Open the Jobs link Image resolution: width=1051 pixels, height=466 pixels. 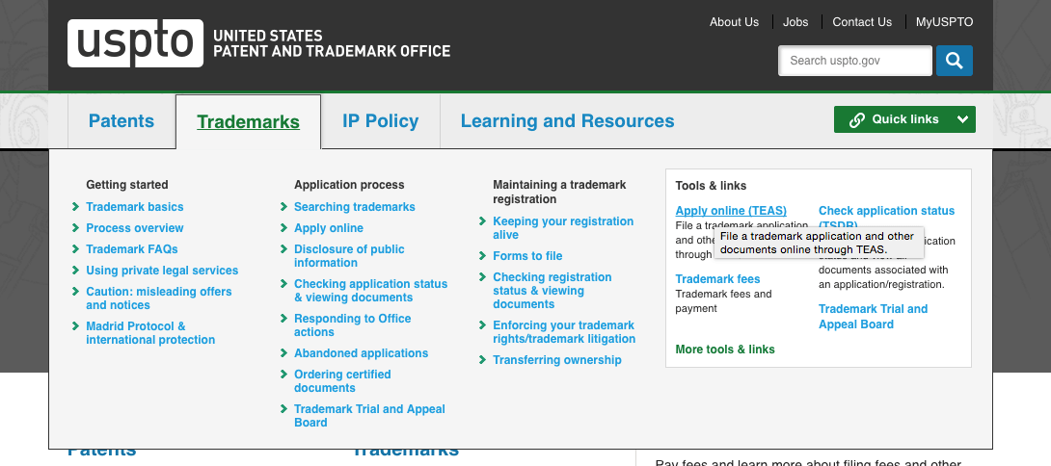tap(795, 22)
